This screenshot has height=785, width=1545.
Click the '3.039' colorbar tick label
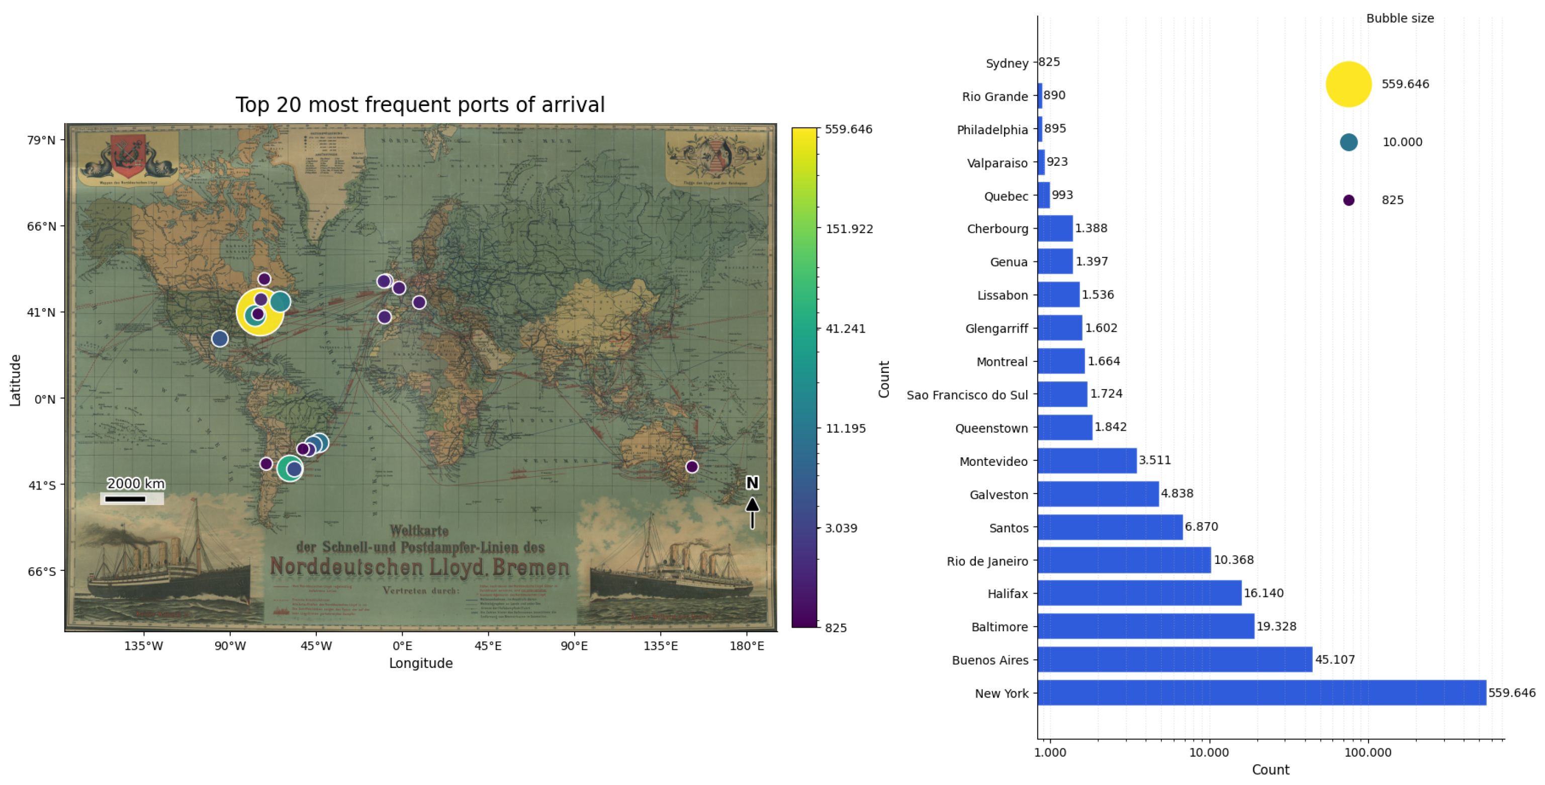tap(842, 528)
